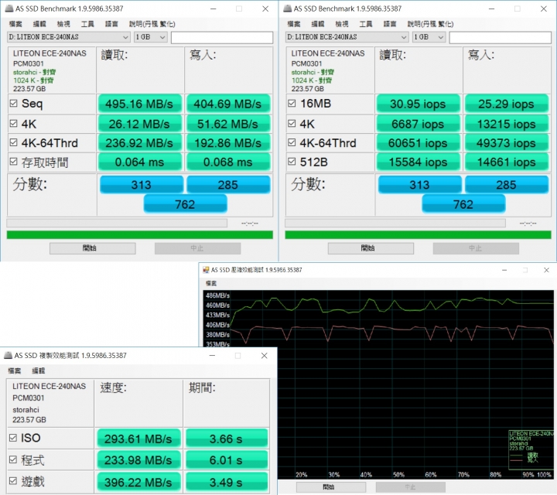Toggle the Seq test checkbox
The width and height of the screenshot is (557, 495).
pyautogui.click(x=13, y=104)
